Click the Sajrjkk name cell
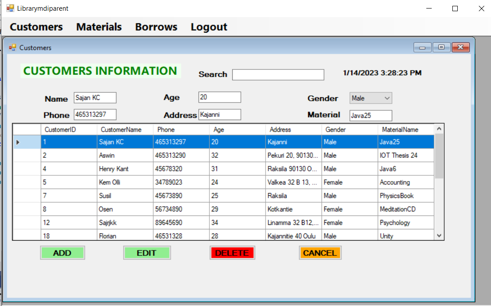The width and height of the screenshot is (491, 306). click(125, 222)
